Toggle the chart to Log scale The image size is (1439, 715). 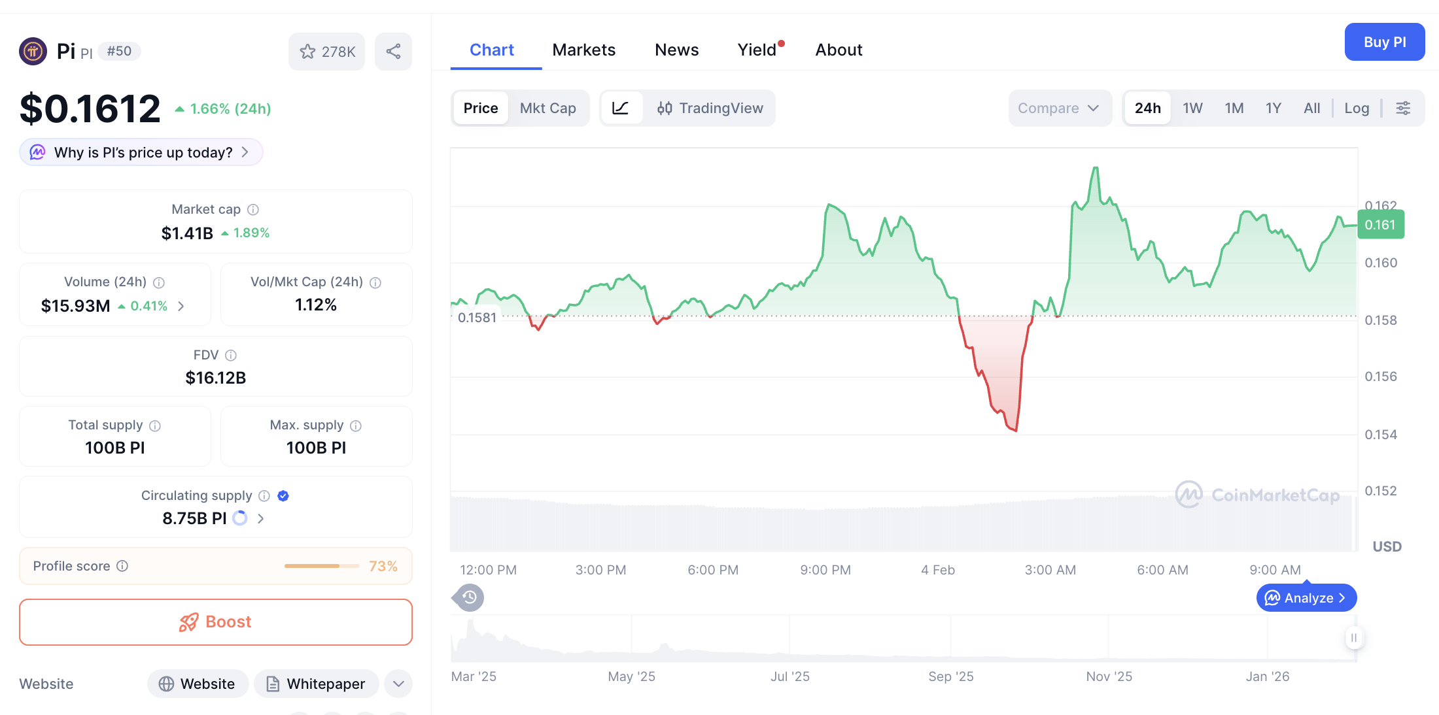click(1357, 108)
